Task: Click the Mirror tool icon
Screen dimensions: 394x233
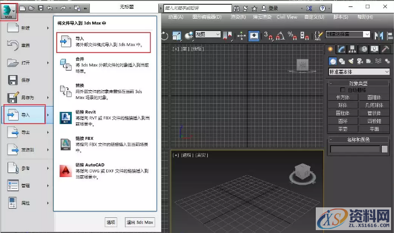Action: pos(379,36)
